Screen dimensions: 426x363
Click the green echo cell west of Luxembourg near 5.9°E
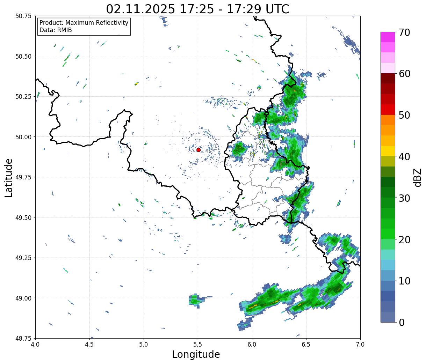pyautogui.click(x=239, y=149)
